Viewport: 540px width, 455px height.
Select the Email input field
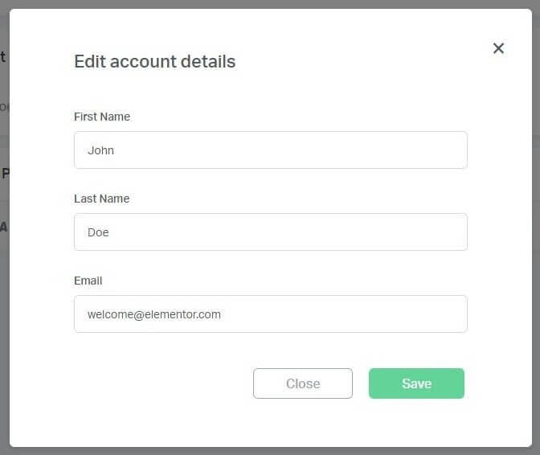(270, 314)
